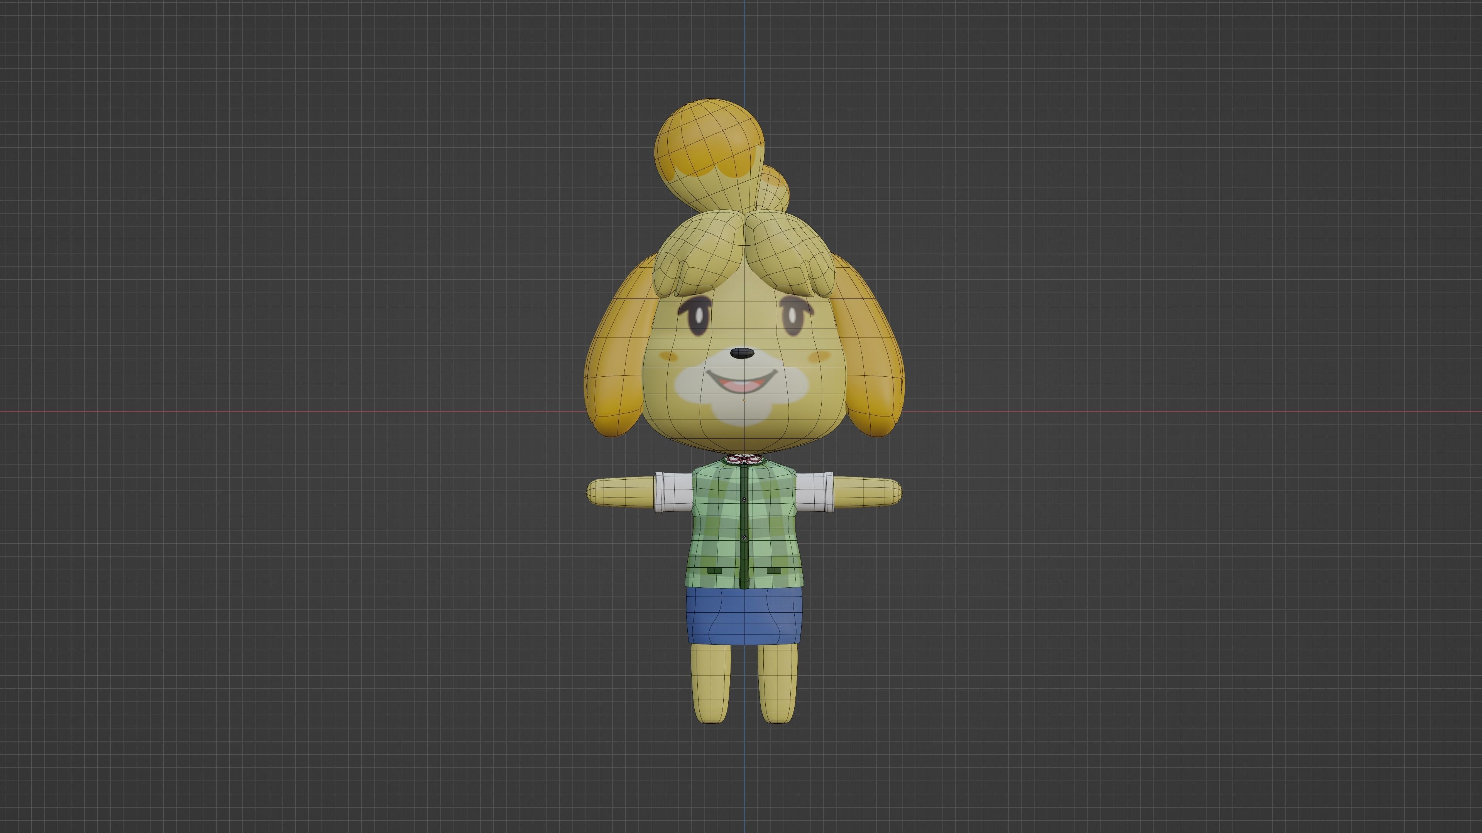Click the white sleeve on the right arm
This screenshot has height=833, width=1482.
[814, 492]
